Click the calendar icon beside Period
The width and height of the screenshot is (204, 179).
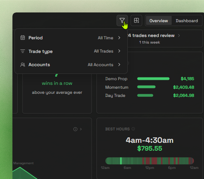pyautogui.click(x=23, y=38)
